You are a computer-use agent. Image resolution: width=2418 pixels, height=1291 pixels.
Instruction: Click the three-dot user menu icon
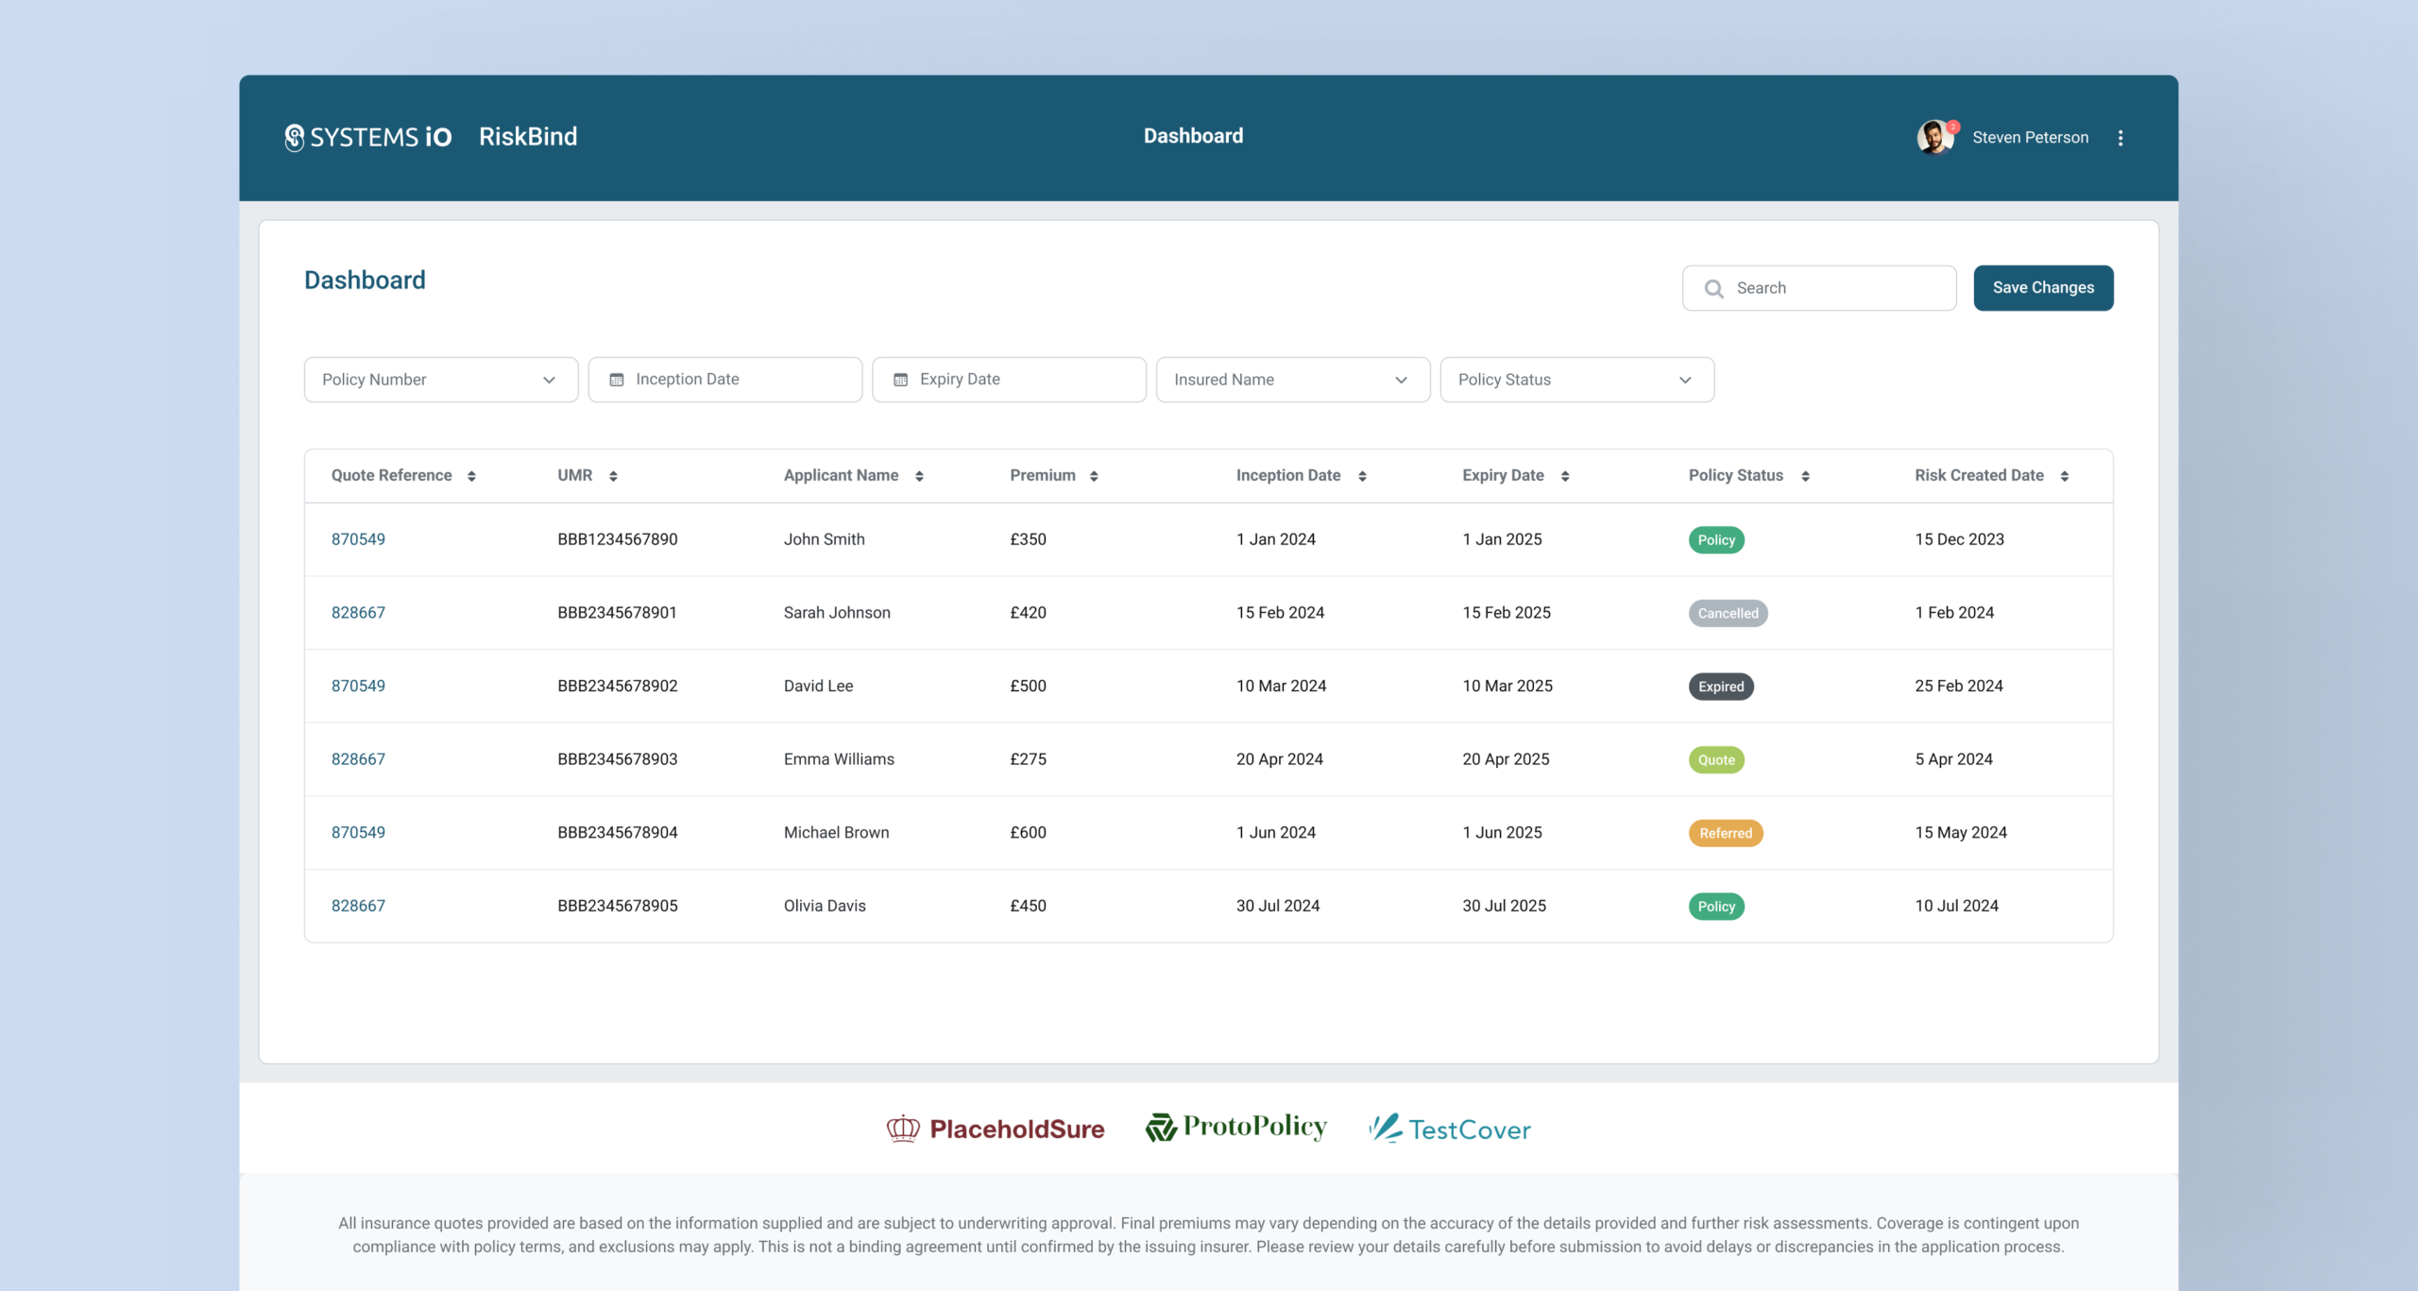(2120, 138)
